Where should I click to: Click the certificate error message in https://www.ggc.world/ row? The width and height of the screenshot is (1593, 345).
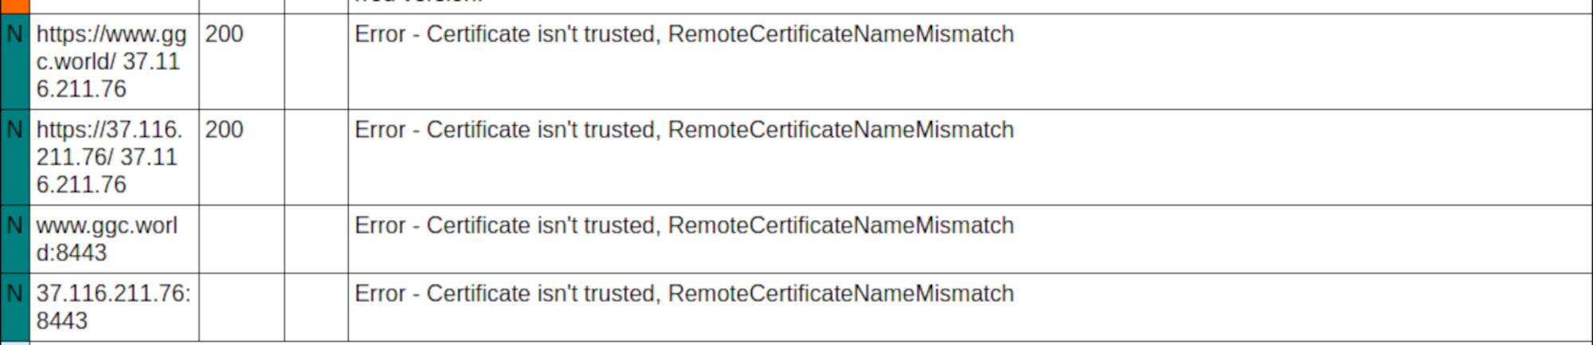[x=684, y=34]
